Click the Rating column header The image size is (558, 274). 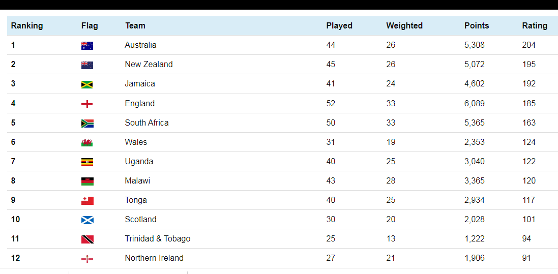[x=535, y=25]
